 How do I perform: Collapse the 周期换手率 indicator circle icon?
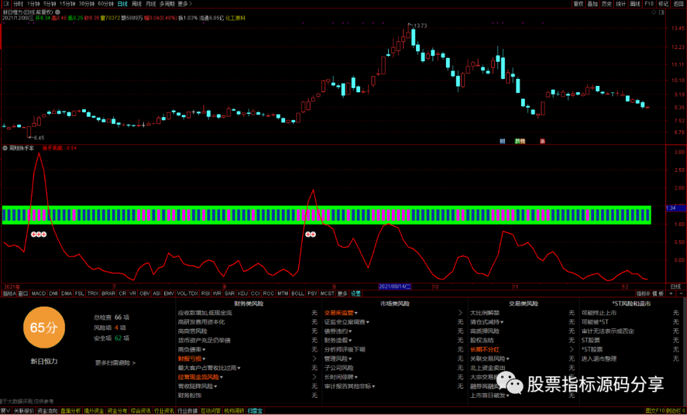tap(5, 148)
